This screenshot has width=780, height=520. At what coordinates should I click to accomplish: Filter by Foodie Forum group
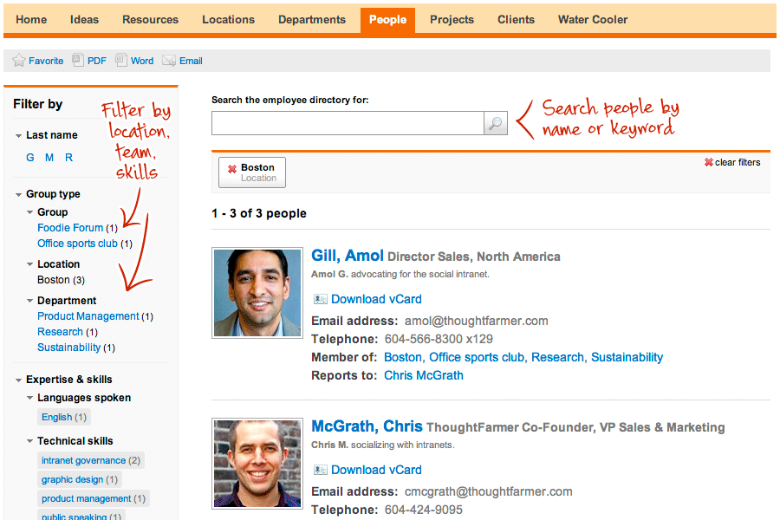[70, 228]
